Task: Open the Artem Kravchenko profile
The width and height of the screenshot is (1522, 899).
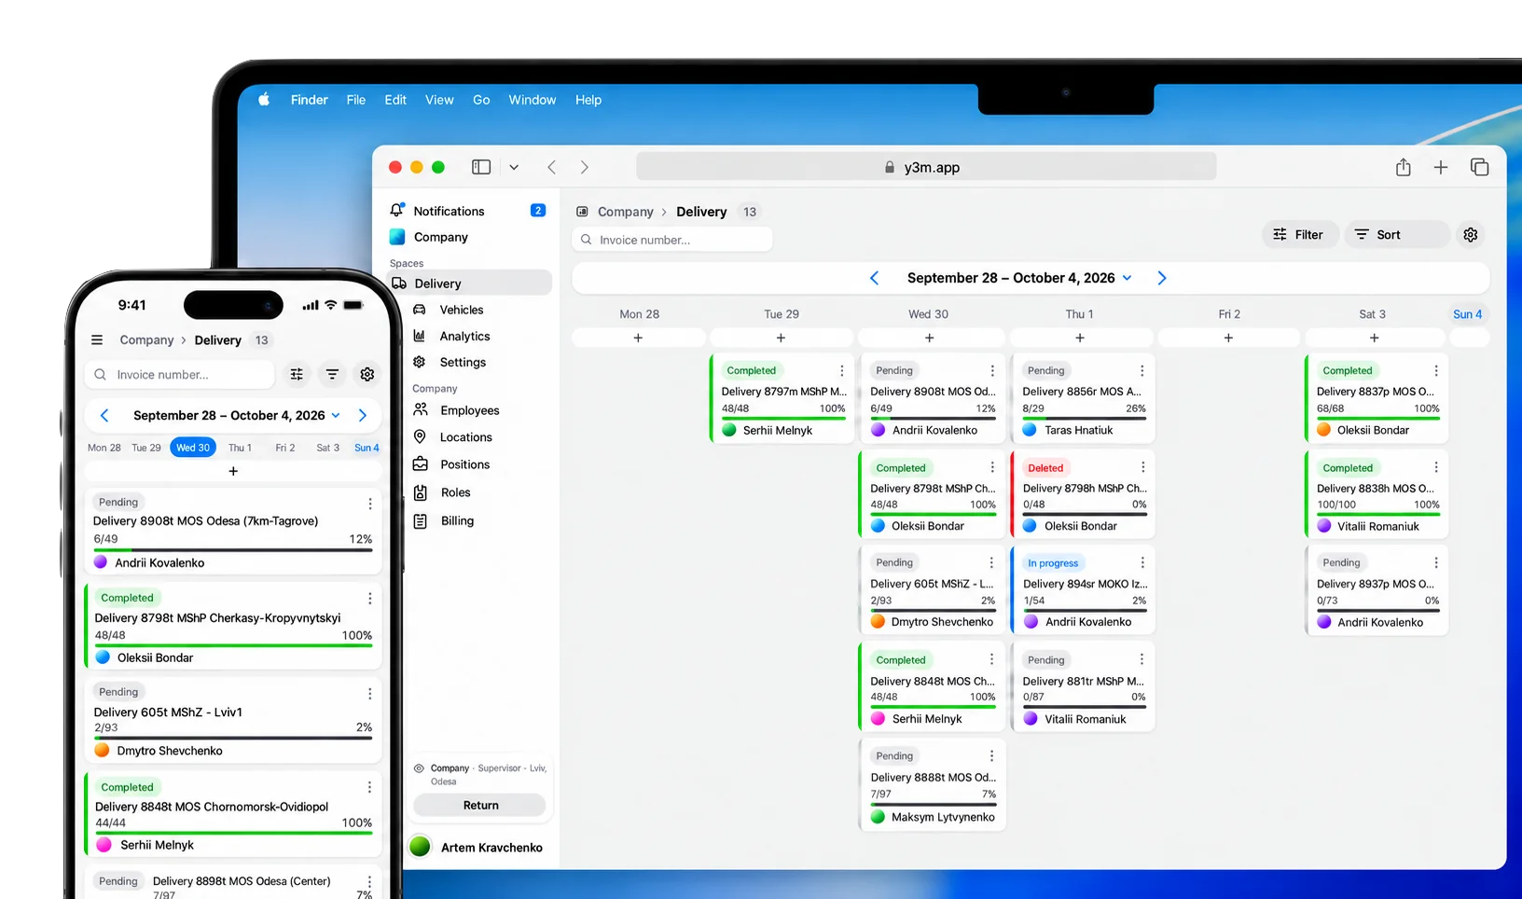Action: pyautogui.click(x=478, y=847)
